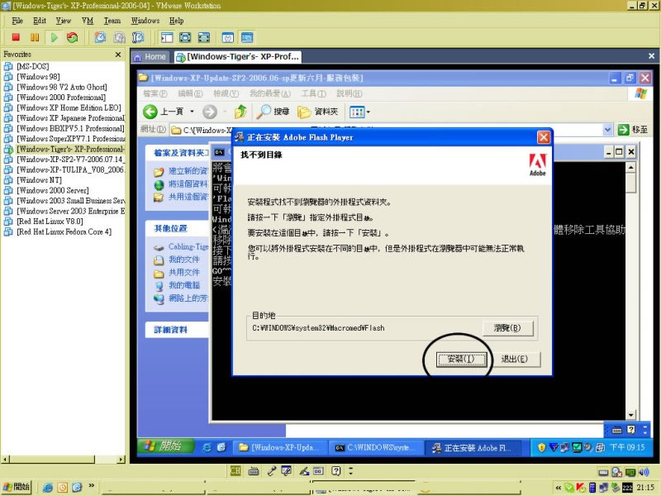Click the [Windows-XP-Upda... taskbar button

click(278, 447)
